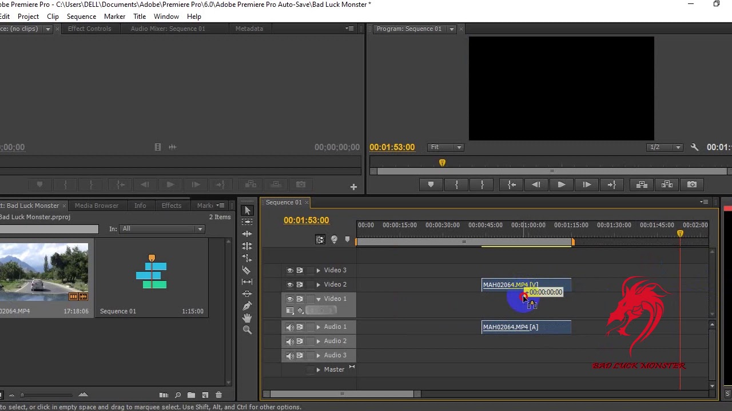Switch to Effect Controls tab
This screenshot has width=732, height=411.
(x=89, y=29)
